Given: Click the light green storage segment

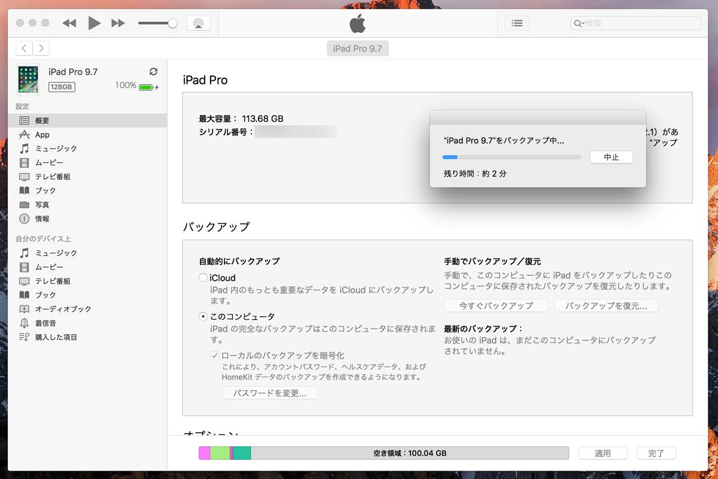Looking at the screenshot, I should point(220,453).
